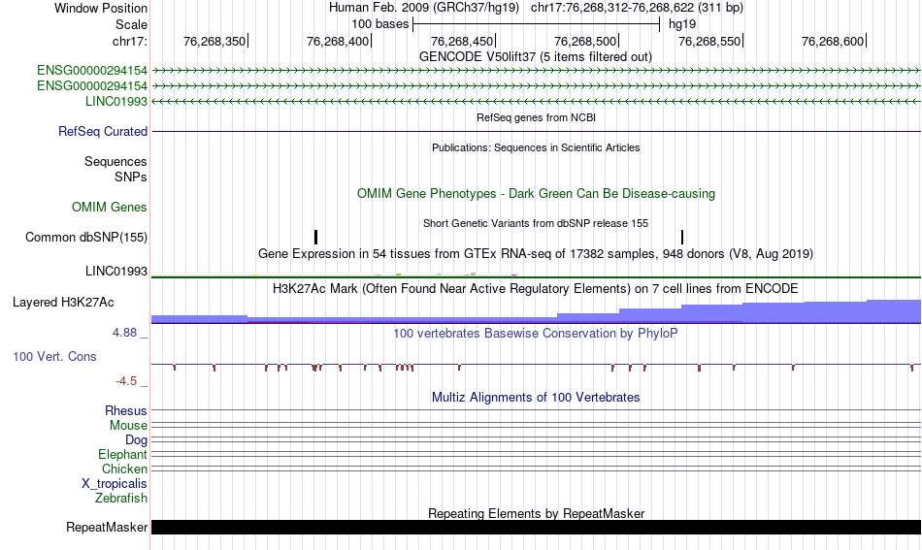Click the RefSeq Curated label
922x550 pixels.
click(102, 132)
